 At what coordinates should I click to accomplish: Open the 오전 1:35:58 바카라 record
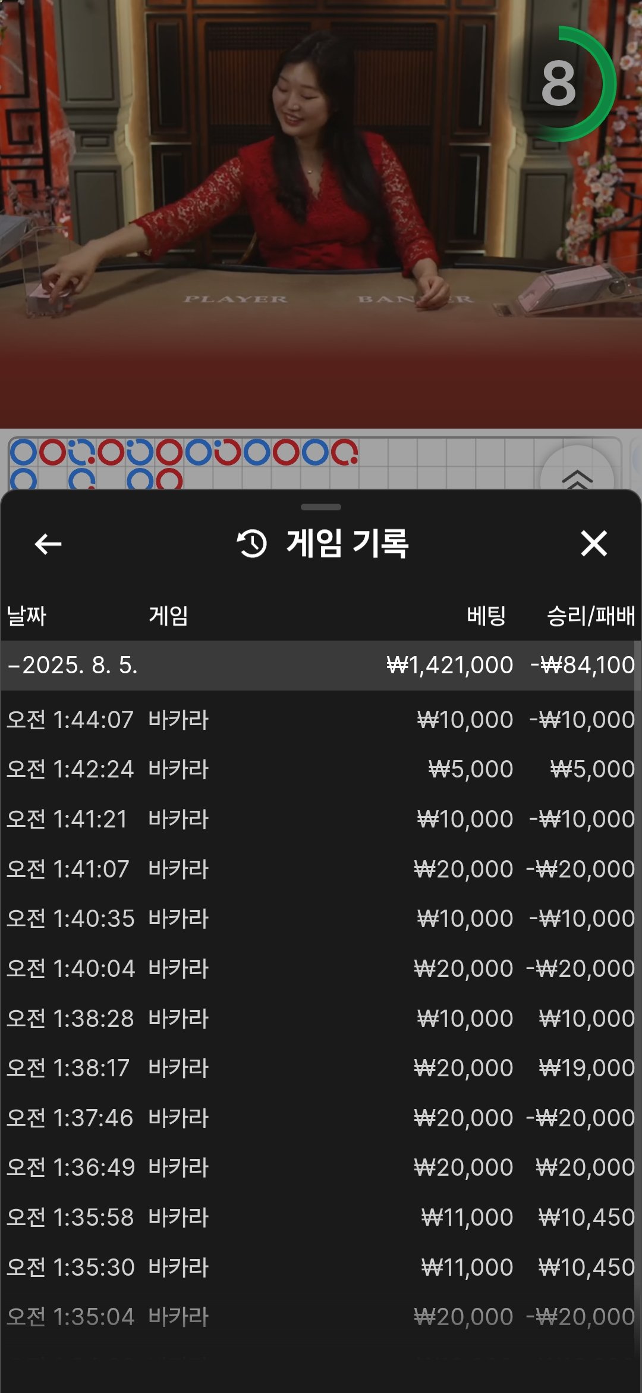[x=320, y=1217]
